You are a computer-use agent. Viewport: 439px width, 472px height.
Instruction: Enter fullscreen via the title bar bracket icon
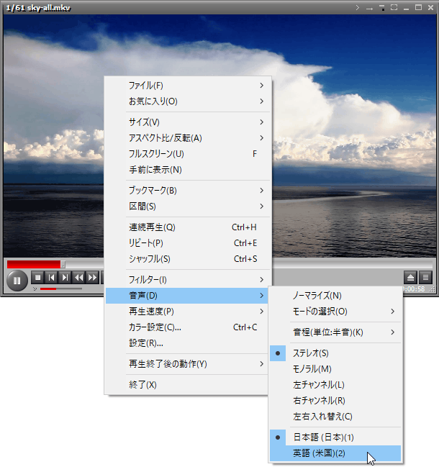click(394, 7)
